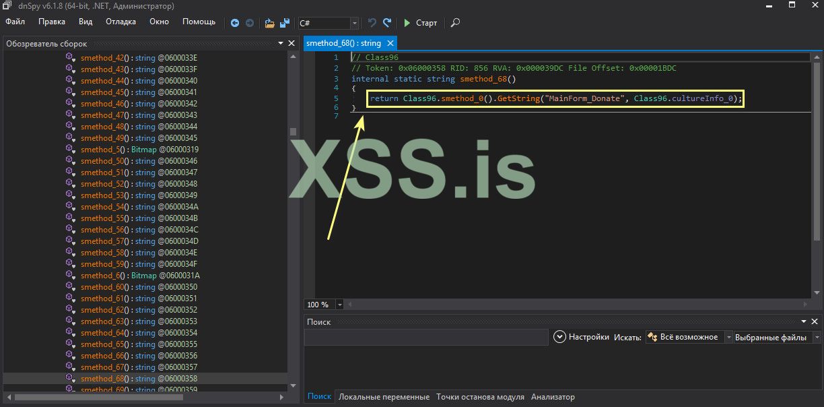Click the navigate back arrow icon

[x=235, y=23]
